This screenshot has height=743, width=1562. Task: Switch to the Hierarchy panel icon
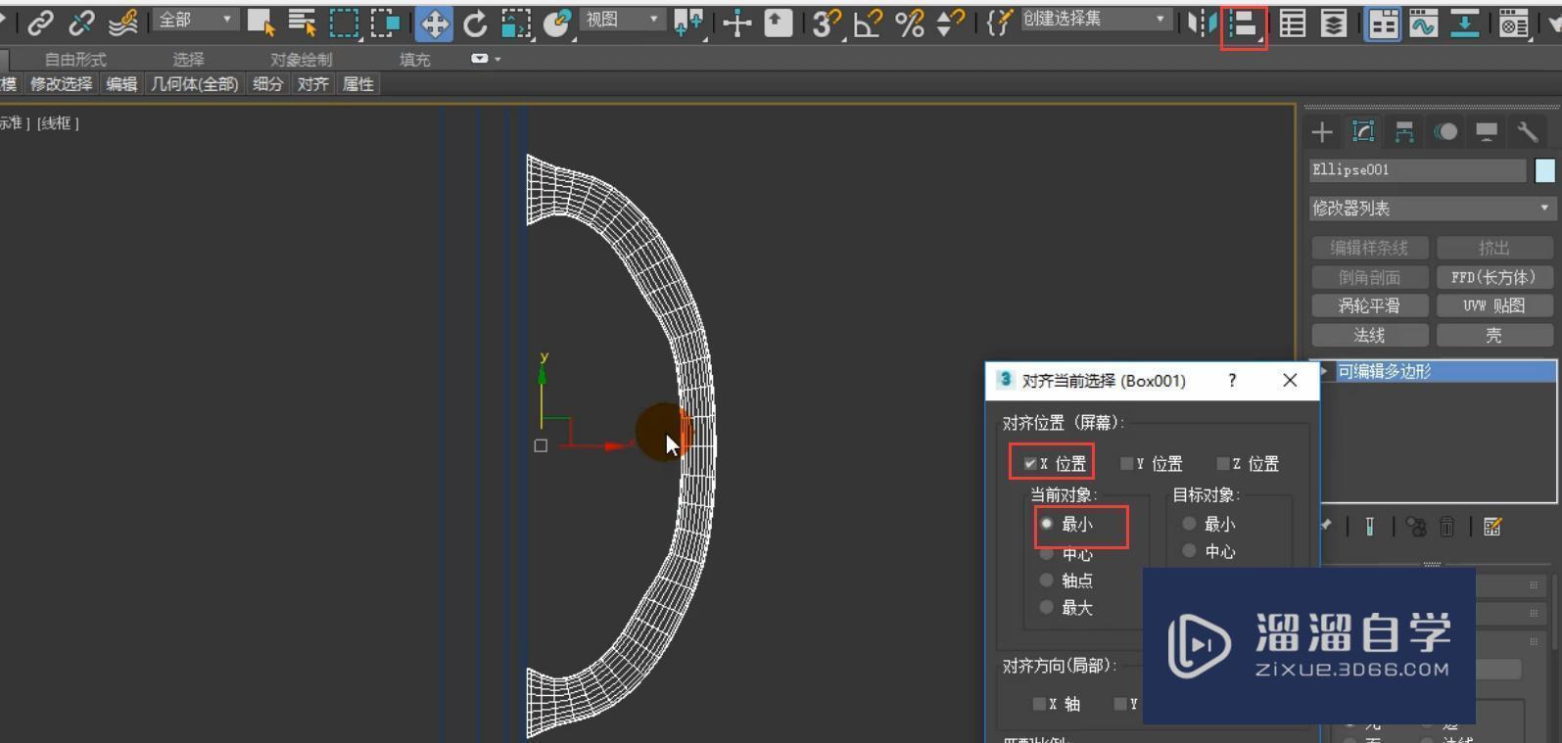coord(1404,131)
